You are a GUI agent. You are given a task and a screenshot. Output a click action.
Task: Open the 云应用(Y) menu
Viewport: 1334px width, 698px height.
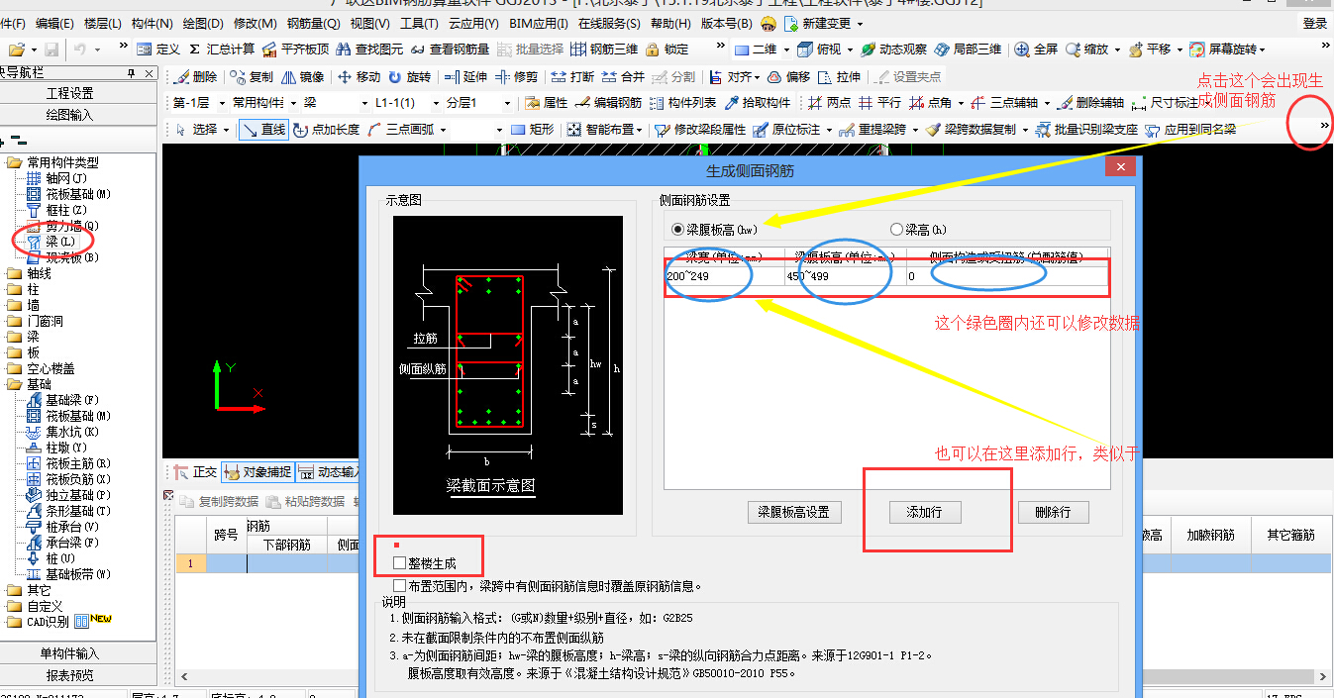pyautogui.click(x=473, y=23)
